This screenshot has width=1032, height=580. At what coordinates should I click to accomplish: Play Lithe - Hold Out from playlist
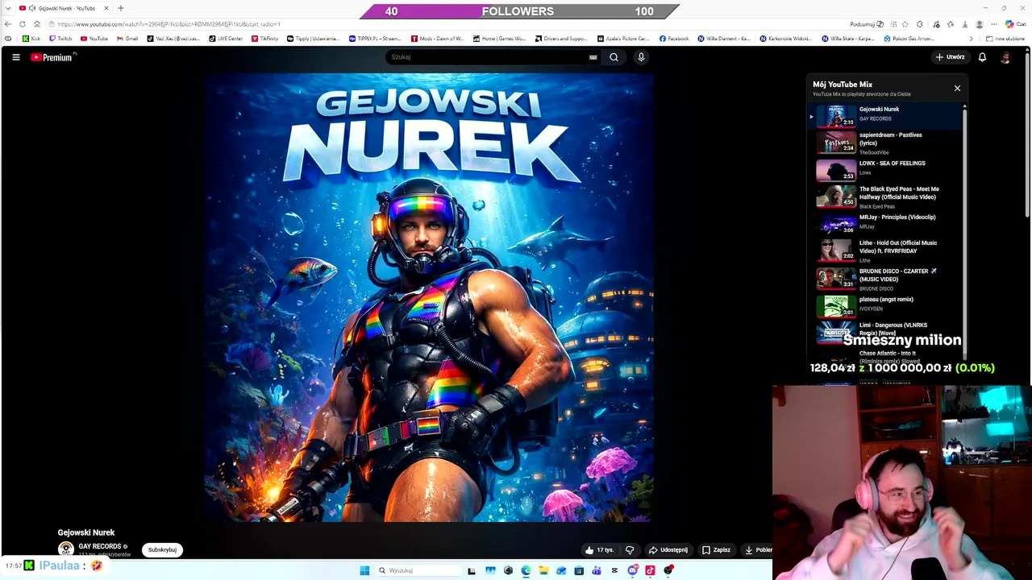coord(887,251)
